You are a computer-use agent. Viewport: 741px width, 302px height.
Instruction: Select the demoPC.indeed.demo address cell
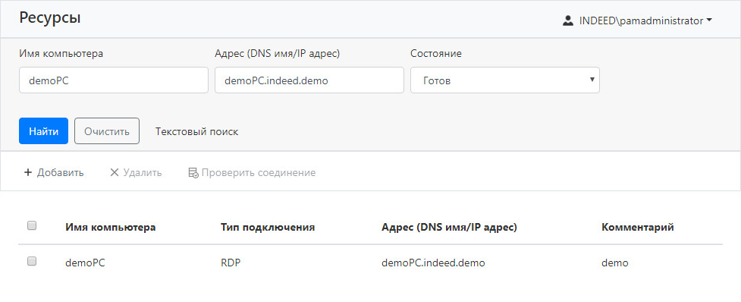point(433,263)
